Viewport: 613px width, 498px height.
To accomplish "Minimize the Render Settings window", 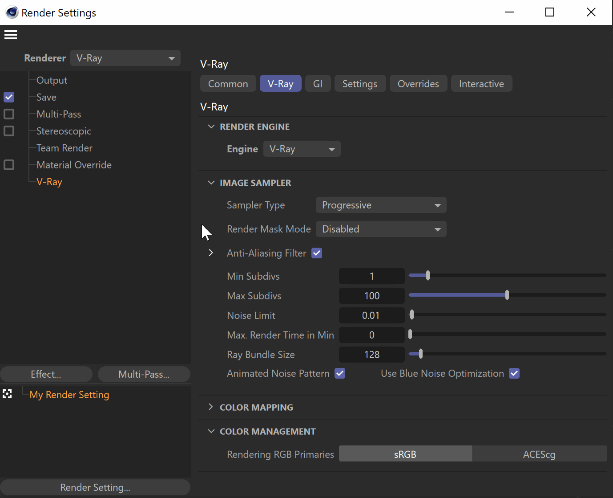I will 509,12.
